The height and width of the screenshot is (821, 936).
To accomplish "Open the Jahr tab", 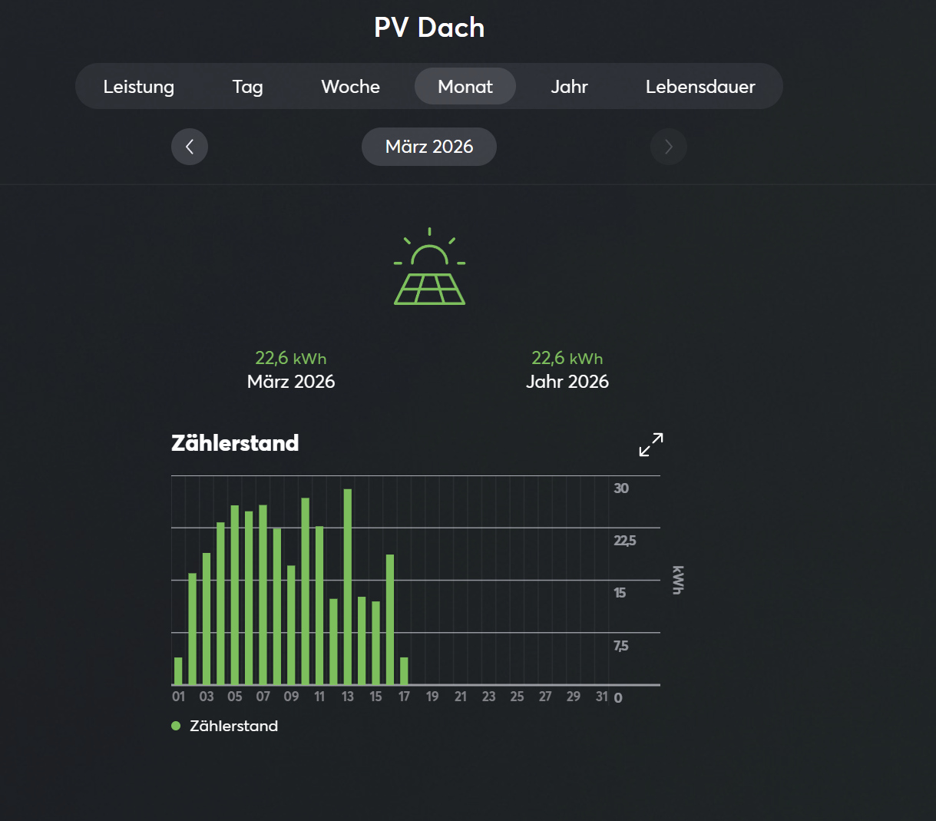I will (x=569, y=87).
